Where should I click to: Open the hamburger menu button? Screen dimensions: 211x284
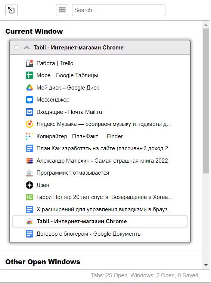[62, 10]
